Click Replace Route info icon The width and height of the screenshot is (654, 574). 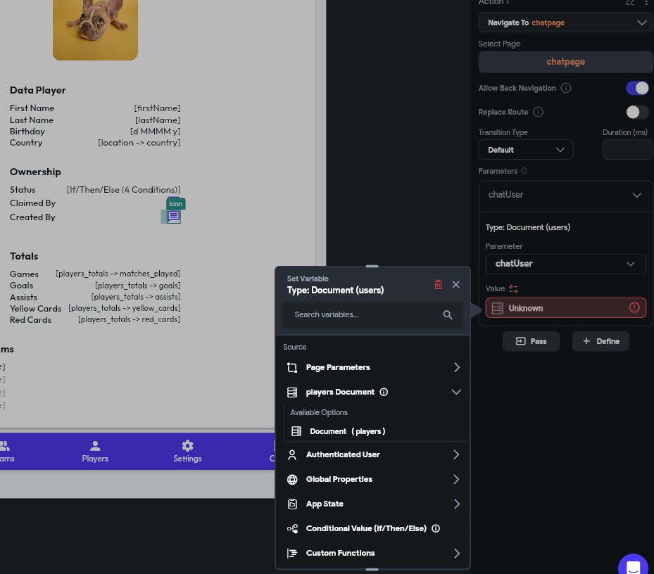click(538, 112)
